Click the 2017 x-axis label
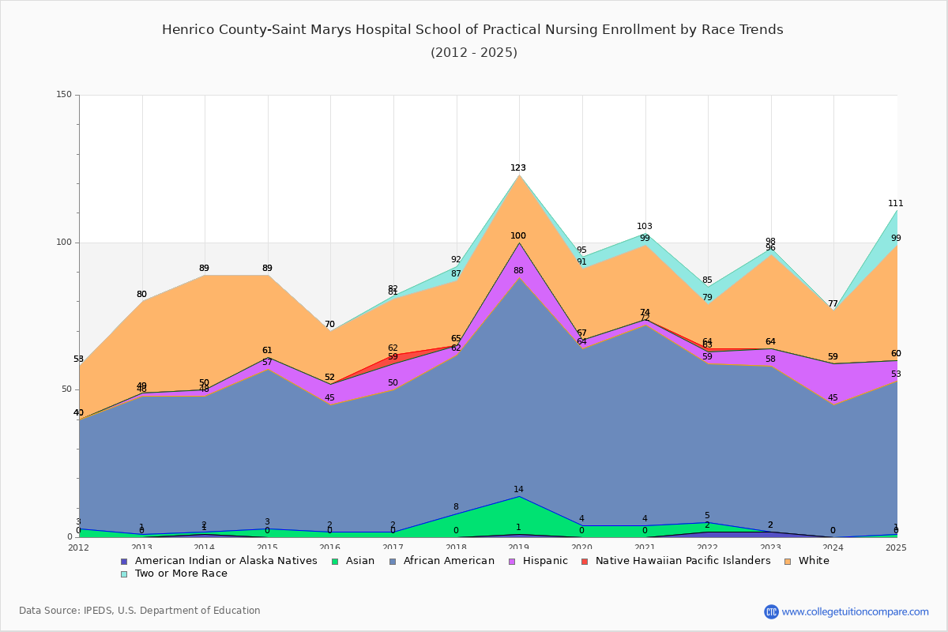Screen dimensions: 948x632 [393, 547]
